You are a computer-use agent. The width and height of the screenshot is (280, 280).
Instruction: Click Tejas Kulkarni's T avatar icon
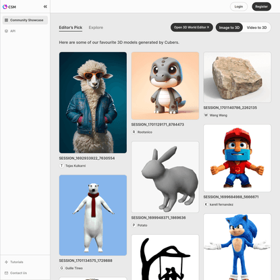click(x=61, y=165)
